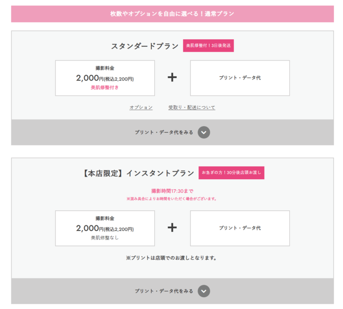Click the プリント・データ代をみる text under Instant plan
The width and height of the screenshot is (343, 309).
[x=164, y=291]
